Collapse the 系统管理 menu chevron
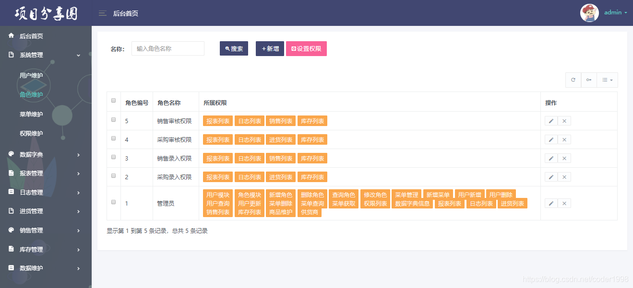Image resolution: width=633 pixels, height=288 pixels. pyautogui.click(x=78, y=56)
